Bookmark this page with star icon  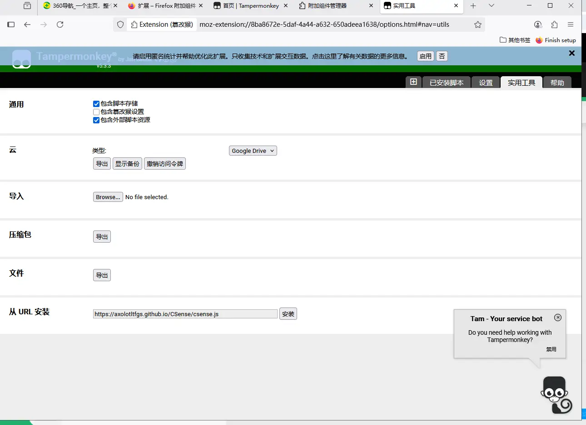tap(478, 24)
